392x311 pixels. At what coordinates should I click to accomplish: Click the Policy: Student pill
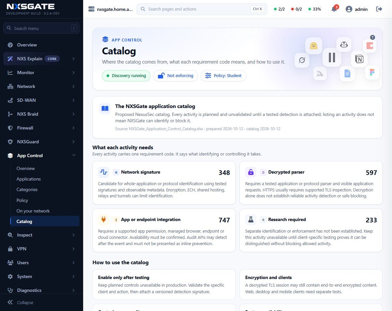(x=223, y=76)
